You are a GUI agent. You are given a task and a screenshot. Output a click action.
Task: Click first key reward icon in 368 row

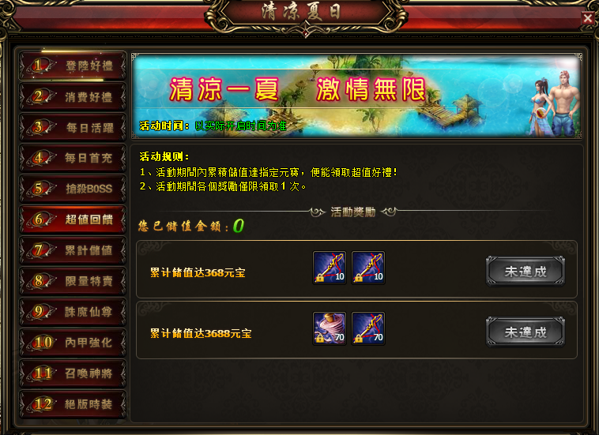[330, 268]
